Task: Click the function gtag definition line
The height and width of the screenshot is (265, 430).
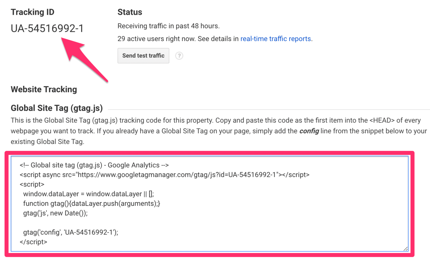Action: [x=92, y=204]
